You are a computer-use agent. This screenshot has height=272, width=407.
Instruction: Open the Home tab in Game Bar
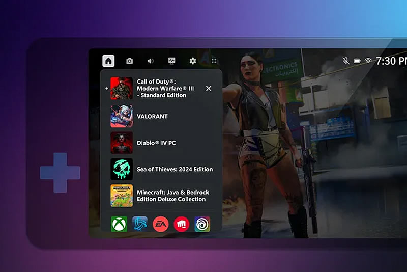pyautogui.click(x=108, y=61)
